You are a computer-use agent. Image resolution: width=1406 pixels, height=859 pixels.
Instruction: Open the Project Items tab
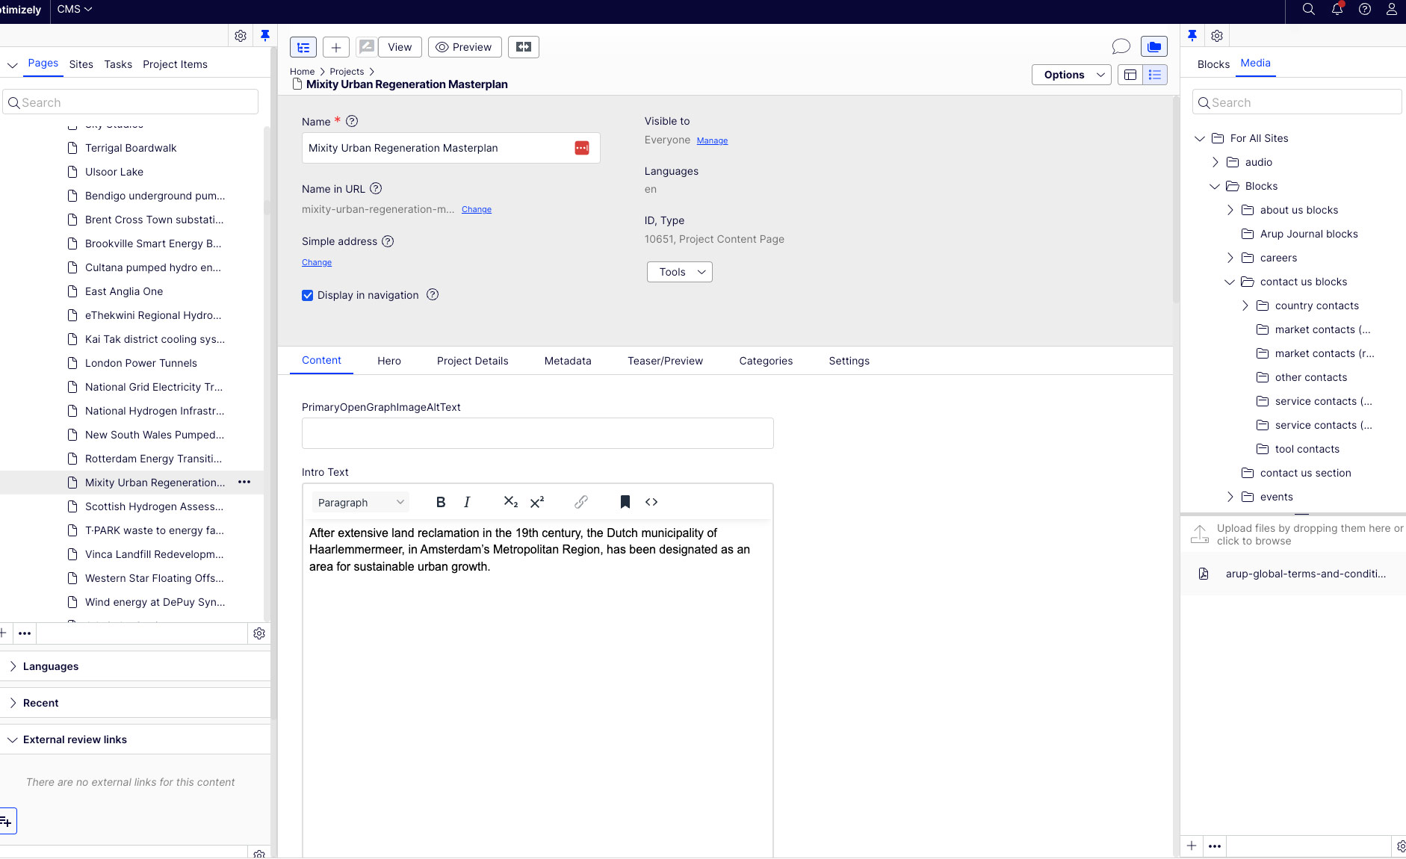(x=176, y=64)
